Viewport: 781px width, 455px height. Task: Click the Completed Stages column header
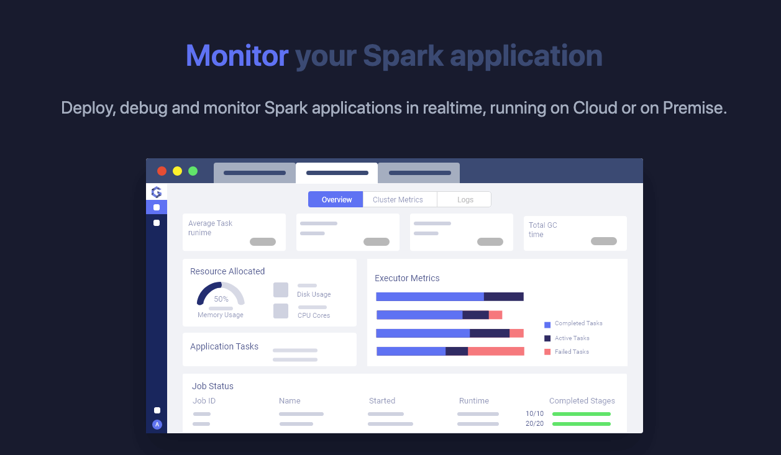(582, 401)
